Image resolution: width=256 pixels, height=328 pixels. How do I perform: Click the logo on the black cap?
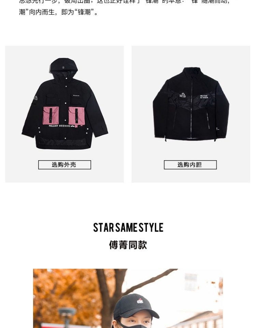click(x=140, y=301)
